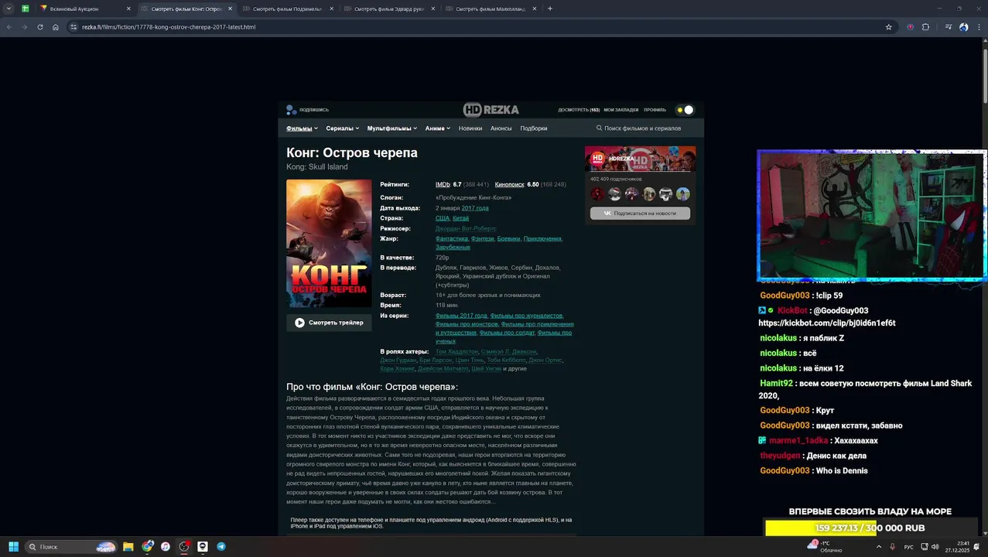Click the Kong Skull Island poster
The image size is (988, 557).
(329, 244)
